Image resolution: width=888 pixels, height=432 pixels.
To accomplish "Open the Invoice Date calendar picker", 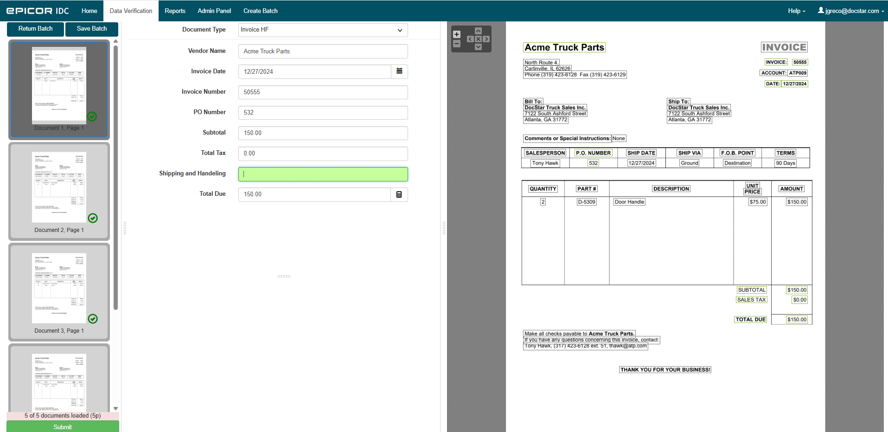I will (399, 71).
